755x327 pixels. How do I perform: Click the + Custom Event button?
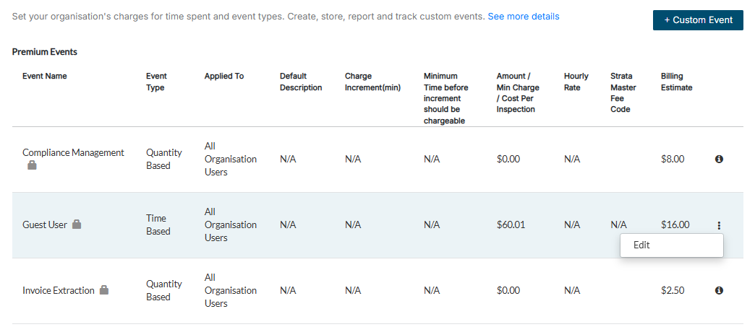tap(697, 20)
